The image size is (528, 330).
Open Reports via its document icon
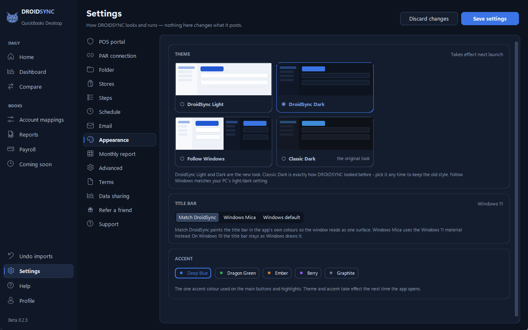pos(11,134)
